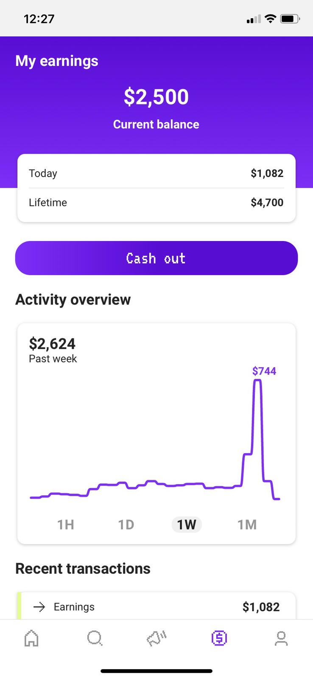313x679 pixels.
Task: Tap the battery status icon
Action: pyautogui.click(x=291, y=19)
